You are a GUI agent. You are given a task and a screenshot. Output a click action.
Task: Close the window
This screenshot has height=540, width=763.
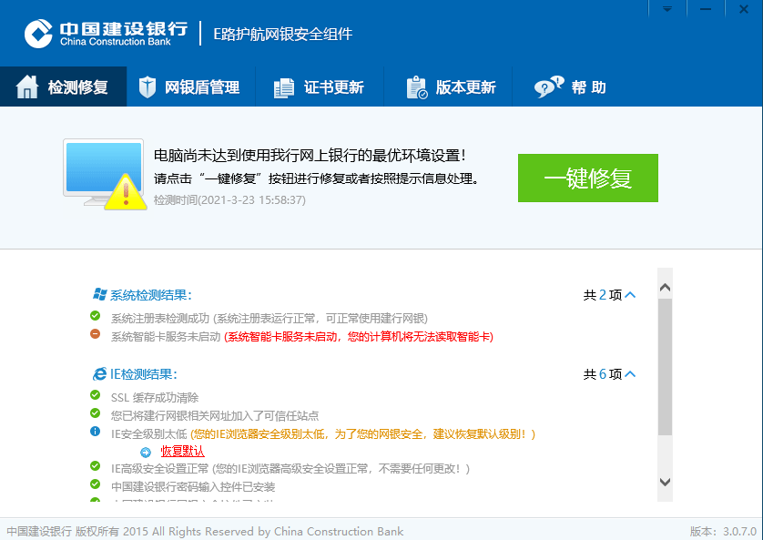tap(744, 9)
